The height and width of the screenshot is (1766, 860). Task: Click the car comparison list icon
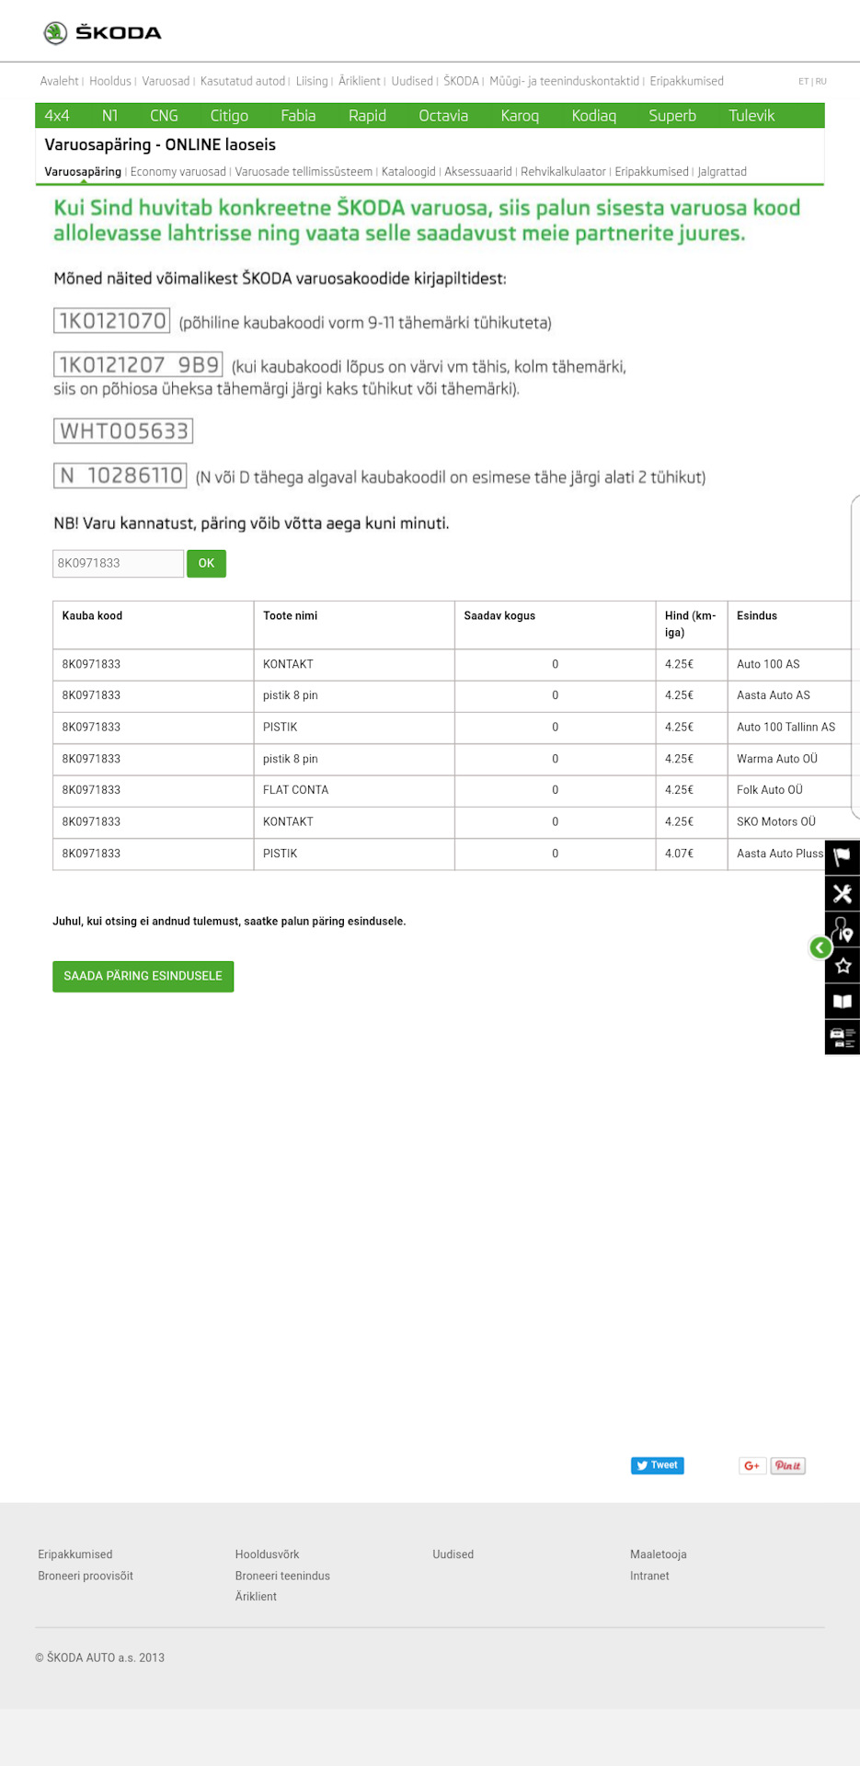(x=843, y=1038)
